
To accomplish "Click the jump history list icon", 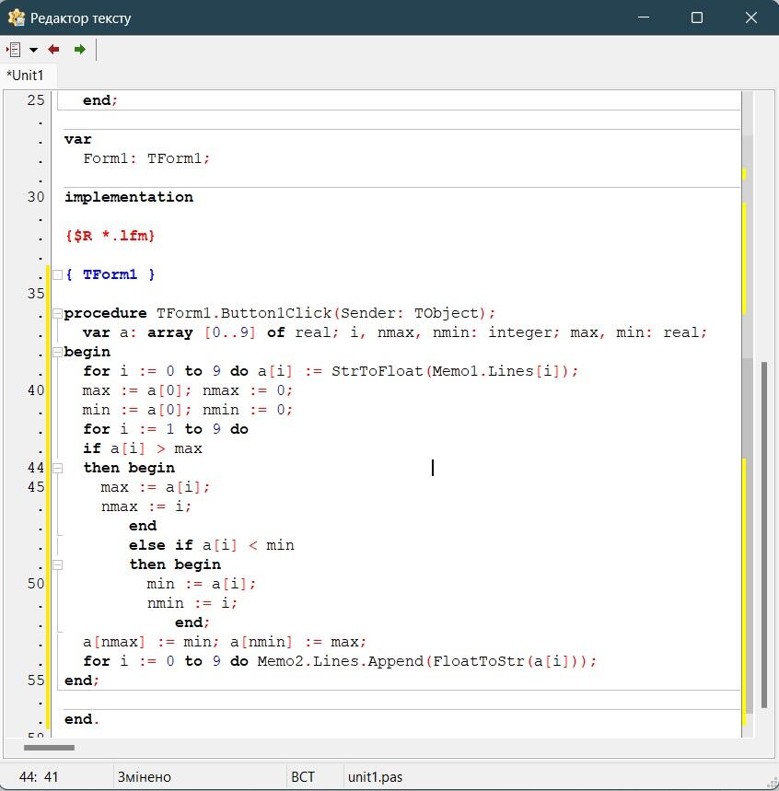I will tap(14, 50).
